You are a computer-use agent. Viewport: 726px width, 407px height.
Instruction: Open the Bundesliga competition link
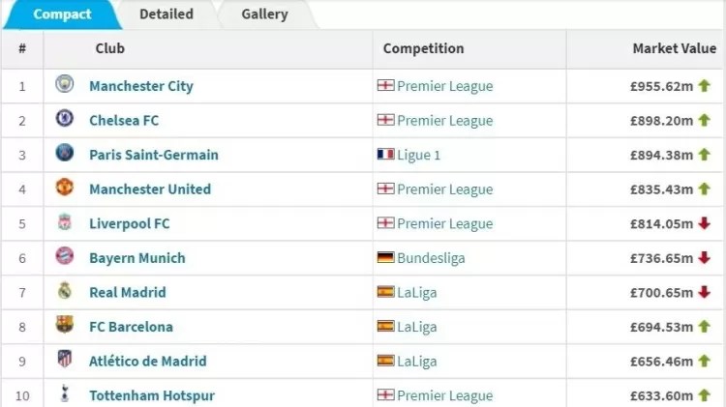click(x=431, y=258)
